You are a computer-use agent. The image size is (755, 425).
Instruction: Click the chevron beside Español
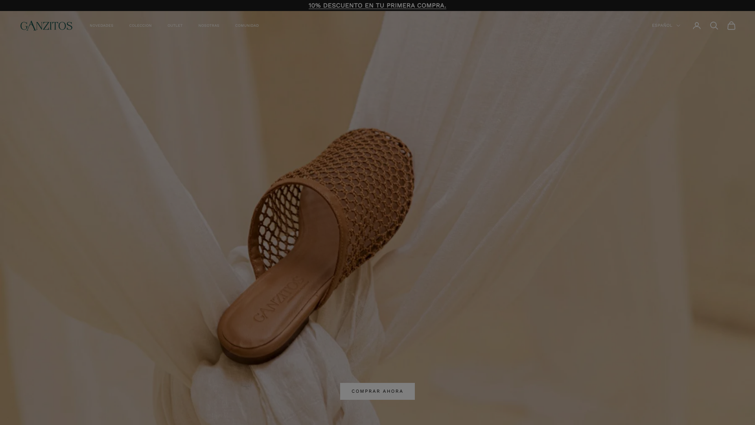[x=678, y=26]
